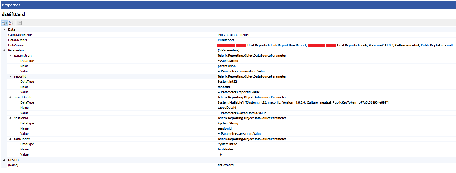The image size is (456, 173).
Task: Click System.Int32 DataType value of tableIndex
Action: (x=227, y=144)
